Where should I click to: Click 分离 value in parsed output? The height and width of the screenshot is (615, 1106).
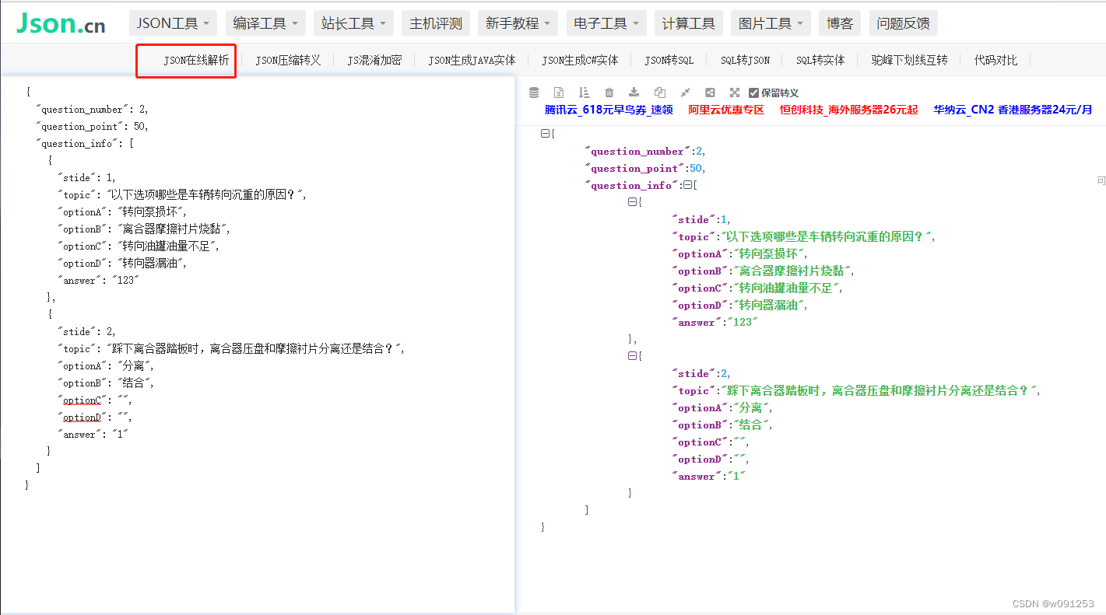[750, 407]
